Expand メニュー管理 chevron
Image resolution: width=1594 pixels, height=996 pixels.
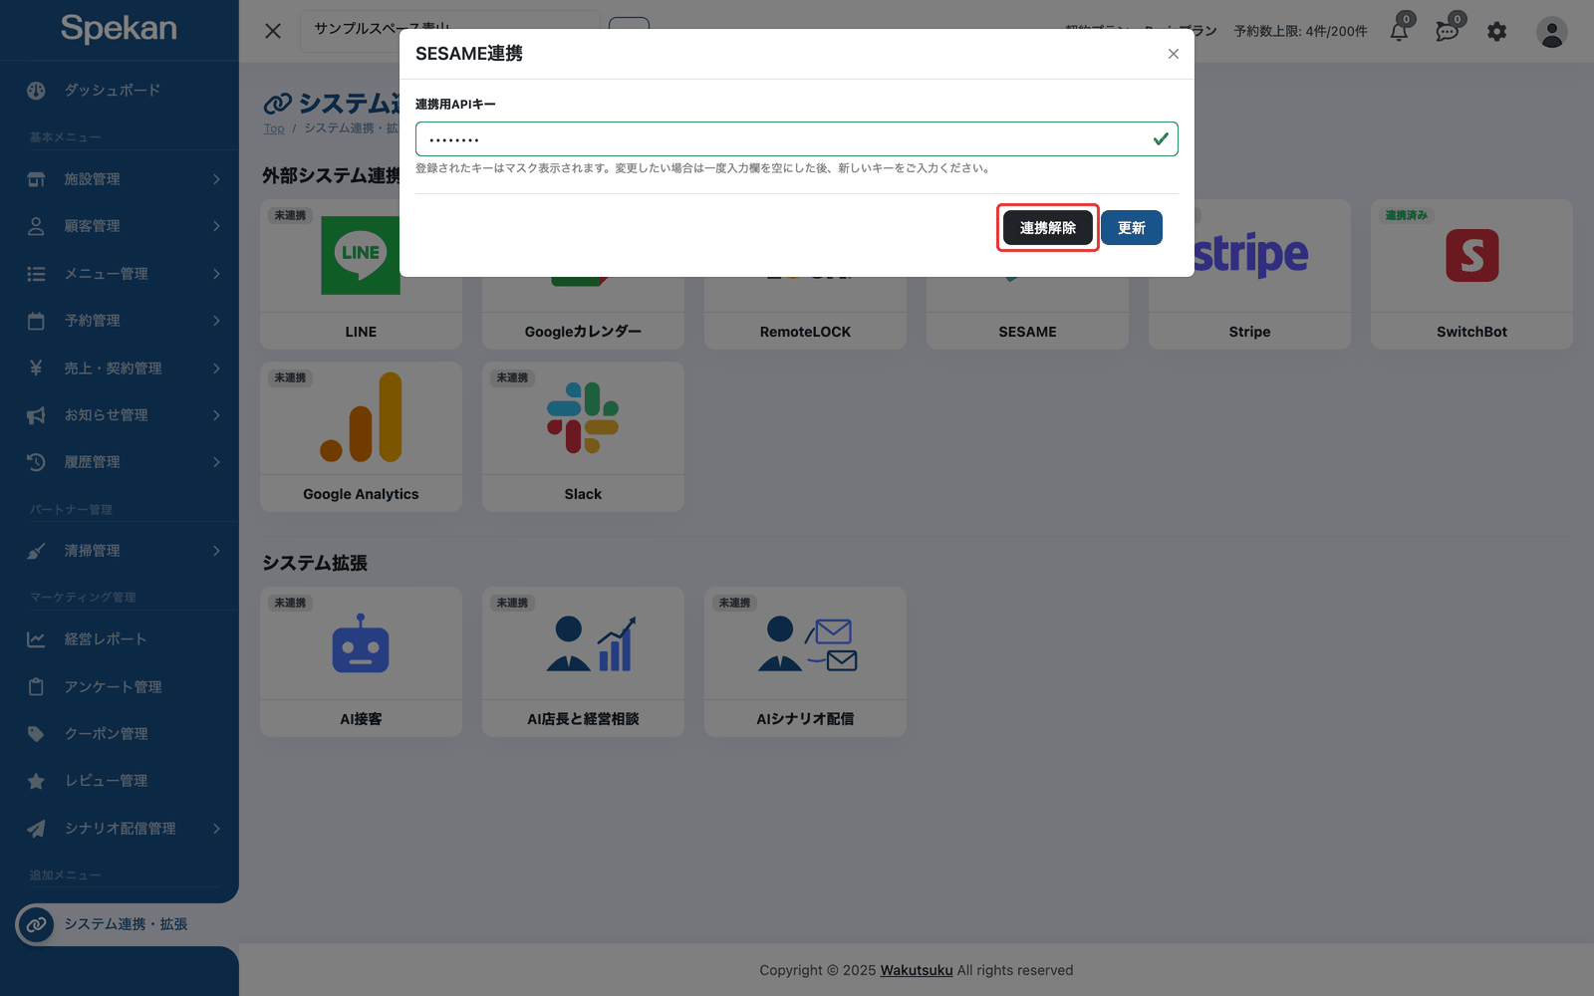pos(217,274)
